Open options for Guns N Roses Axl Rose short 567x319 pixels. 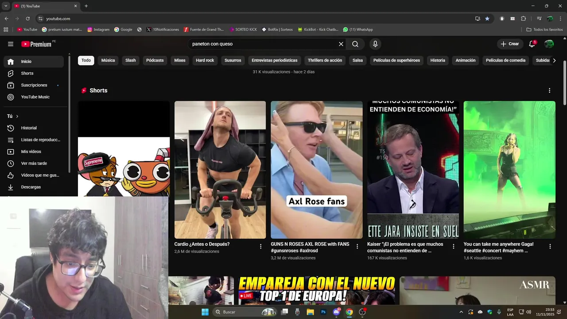[357, 246]
